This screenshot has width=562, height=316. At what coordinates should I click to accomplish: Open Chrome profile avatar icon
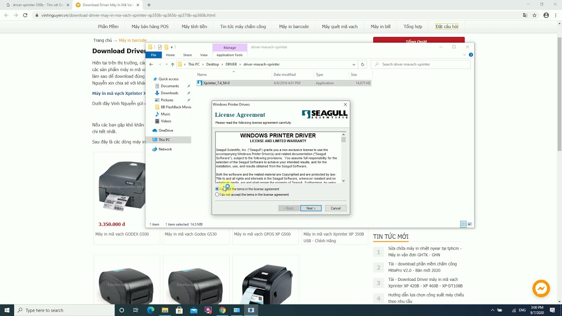(x=546, y=15)
